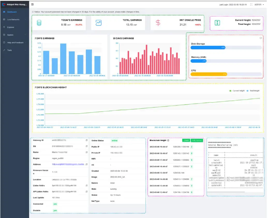Click the copy icon for Listen Addrs

(x=87, y=186)
